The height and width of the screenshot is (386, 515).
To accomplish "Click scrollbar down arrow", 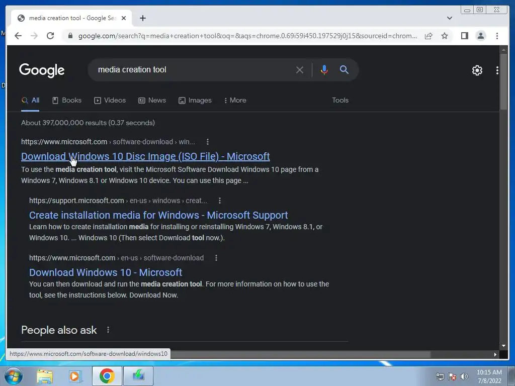I will click(503, 346).
